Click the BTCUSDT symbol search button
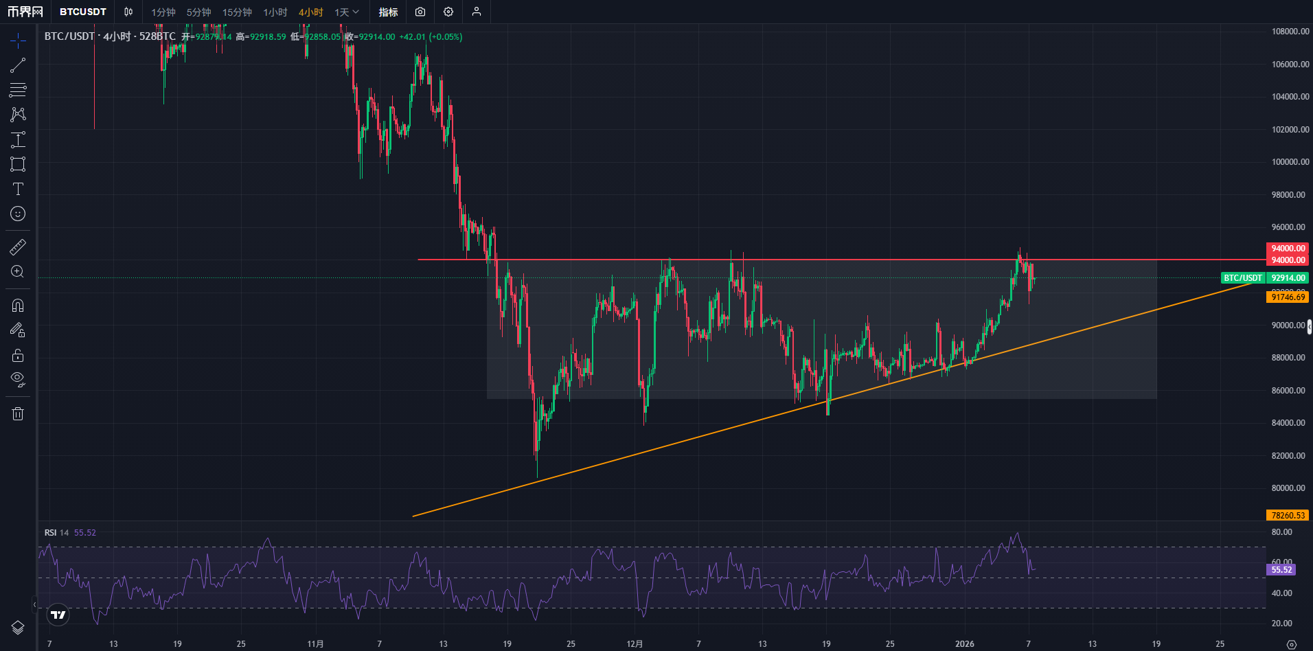This screenshot has height=651, width=1313. (83, 12)
